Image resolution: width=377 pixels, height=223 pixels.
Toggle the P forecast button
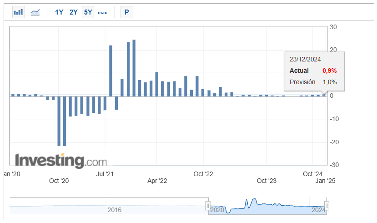[x=127, y=12]
